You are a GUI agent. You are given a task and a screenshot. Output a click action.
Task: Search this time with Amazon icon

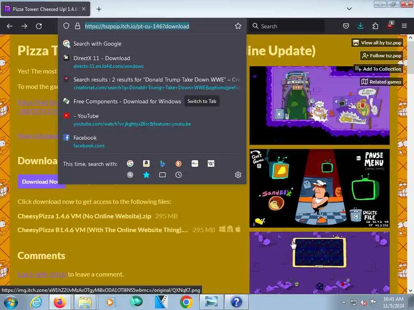146,164
